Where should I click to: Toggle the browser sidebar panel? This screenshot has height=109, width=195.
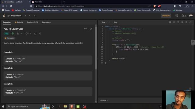coord(175,6)
